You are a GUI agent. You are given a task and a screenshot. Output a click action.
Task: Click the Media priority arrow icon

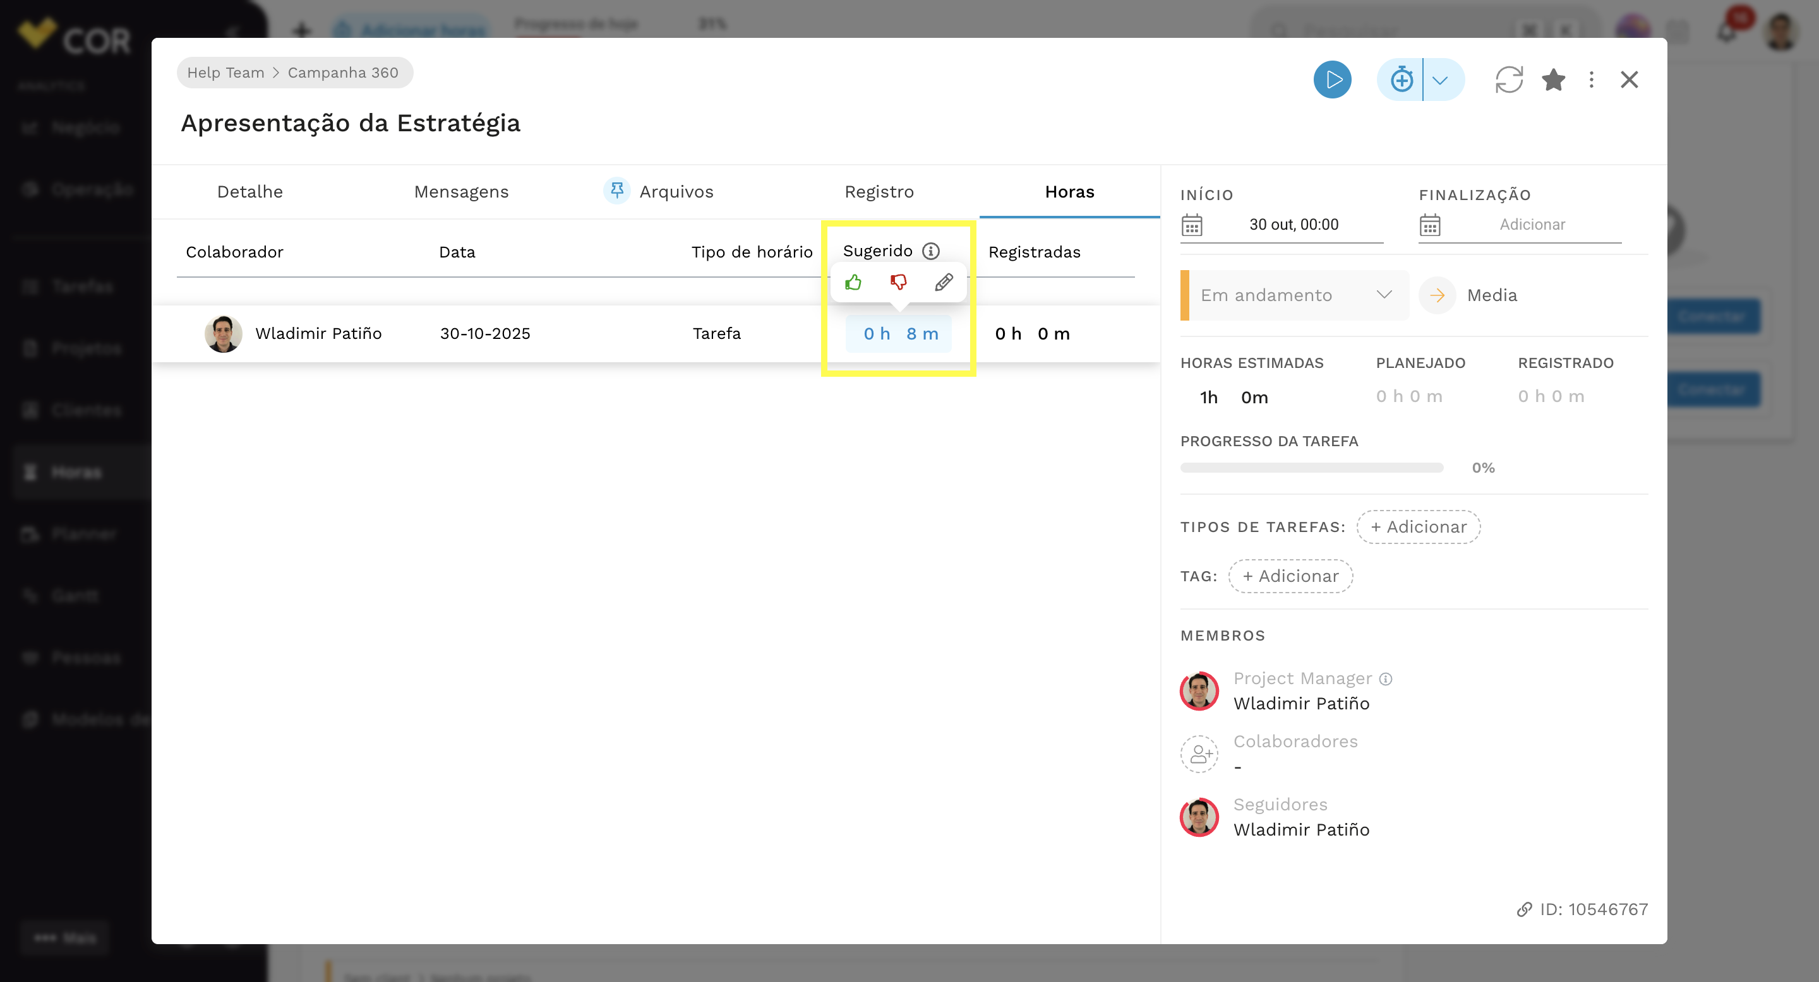[x=1437, y=295]
